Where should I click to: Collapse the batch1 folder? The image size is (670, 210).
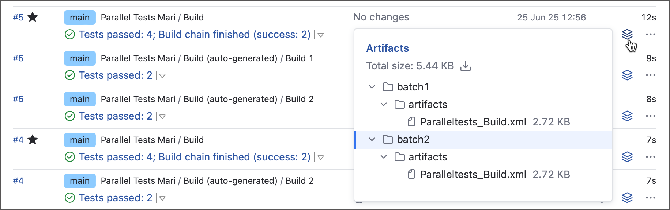coord(372,87)
